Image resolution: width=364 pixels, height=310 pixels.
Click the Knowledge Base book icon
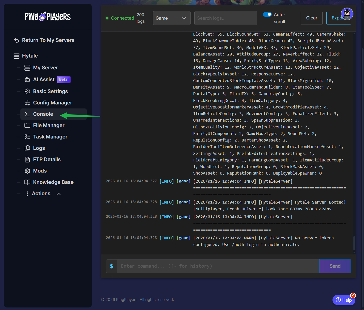pyautogui.click(x=27, y=182)
